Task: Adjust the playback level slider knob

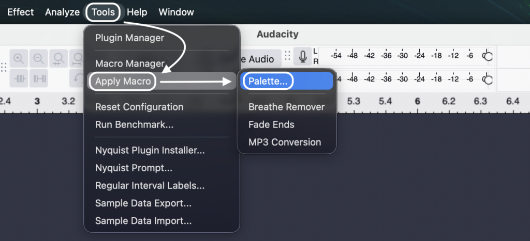Action: pyautogui.click(x=487, y=79)
